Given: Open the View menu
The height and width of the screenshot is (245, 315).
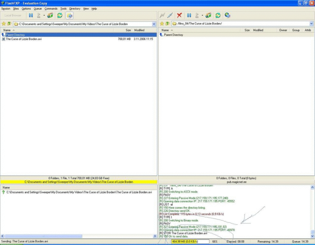Looking at the screenshot, I should [x=86, y=9].
